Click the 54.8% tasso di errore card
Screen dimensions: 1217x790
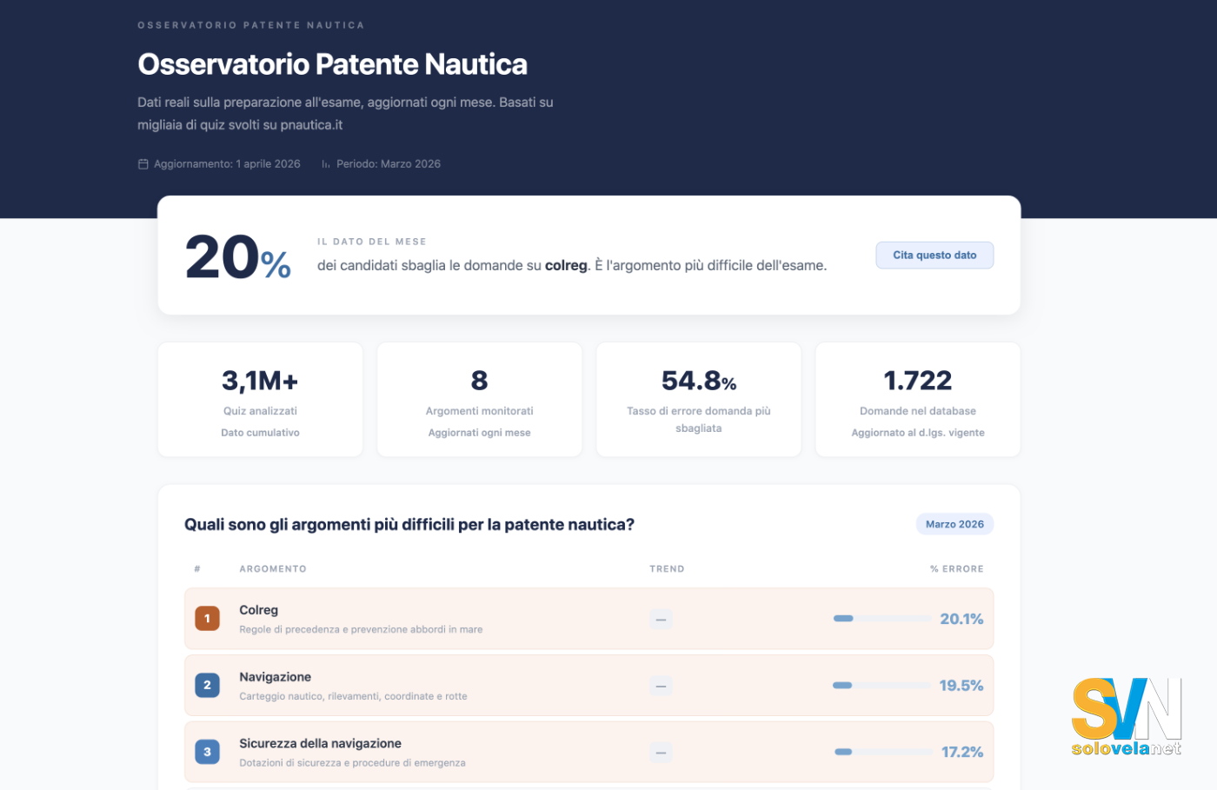click(x=698, y=400)
